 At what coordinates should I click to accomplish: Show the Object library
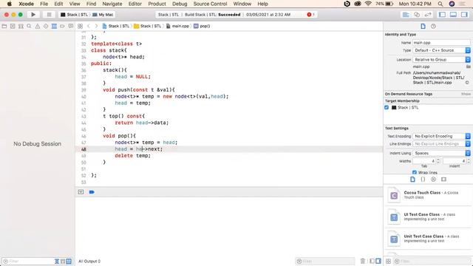433,179
